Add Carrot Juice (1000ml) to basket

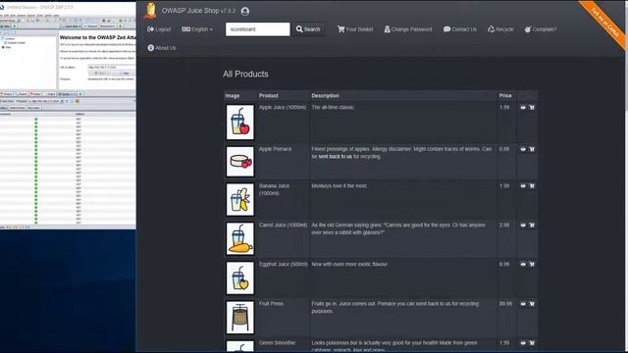(x=532, y=226)
